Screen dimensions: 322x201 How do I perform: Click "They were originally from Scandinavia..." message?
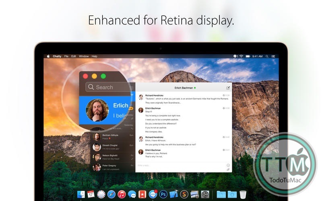point(163,103)
